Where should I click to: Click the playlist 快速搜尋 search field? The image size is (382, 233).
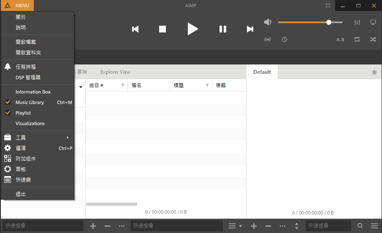(328, 226)
